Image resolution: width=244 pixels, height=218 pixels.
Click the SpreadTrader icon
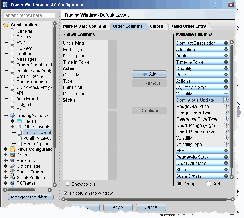[x=12, y=172]
